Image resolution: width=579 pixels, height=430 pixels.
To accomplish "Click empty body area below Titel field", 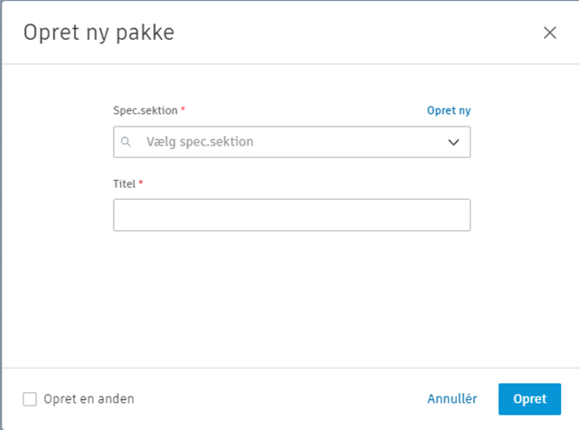I will pos(291,298).
